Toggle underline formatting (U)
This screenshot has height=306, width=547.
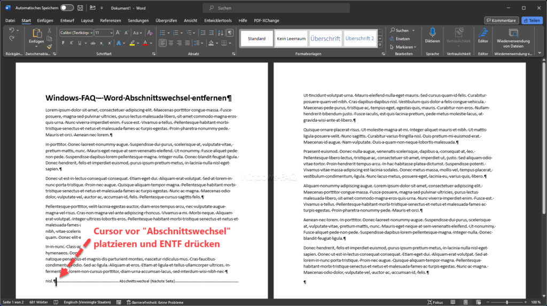click(x=80, y=43)
